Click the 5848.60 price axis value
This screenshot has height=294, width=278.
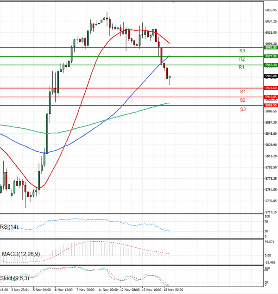(x=271, y=134)
